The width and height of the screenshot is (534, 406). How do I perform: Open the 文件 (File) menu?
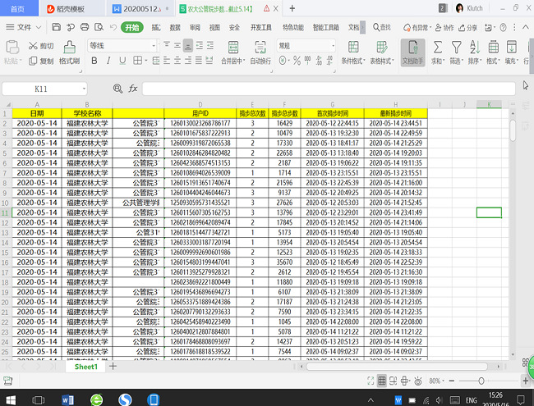click(24, 27)
